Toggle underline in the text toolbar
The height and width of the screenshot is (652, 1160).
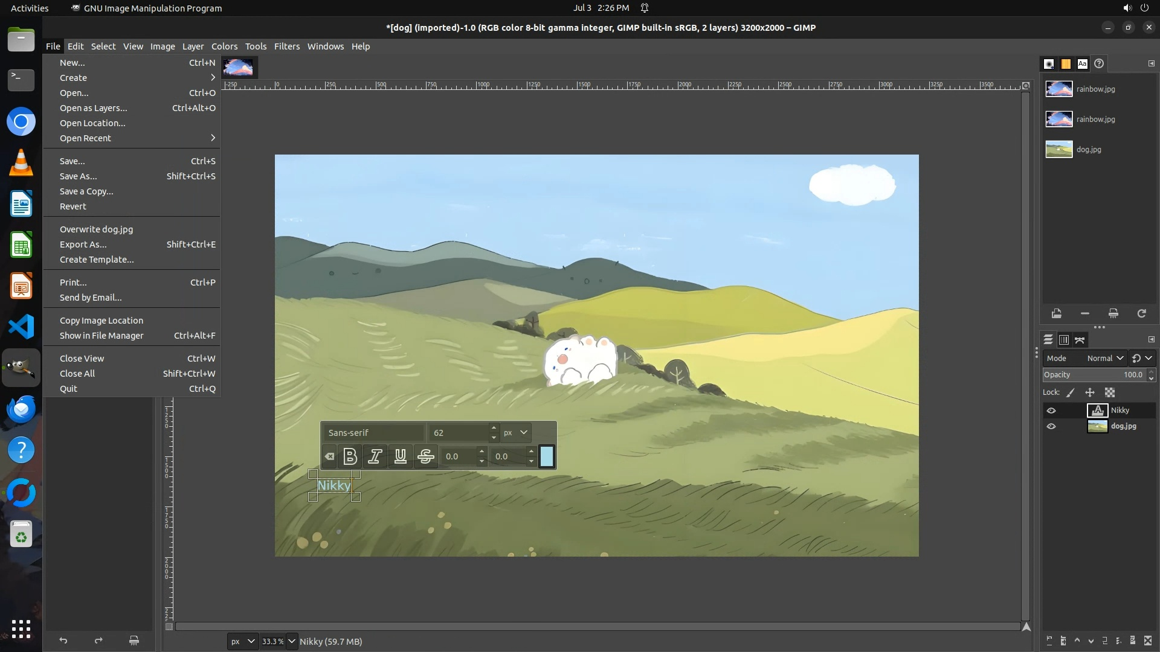pyautogui.click(x=400, y=456)
